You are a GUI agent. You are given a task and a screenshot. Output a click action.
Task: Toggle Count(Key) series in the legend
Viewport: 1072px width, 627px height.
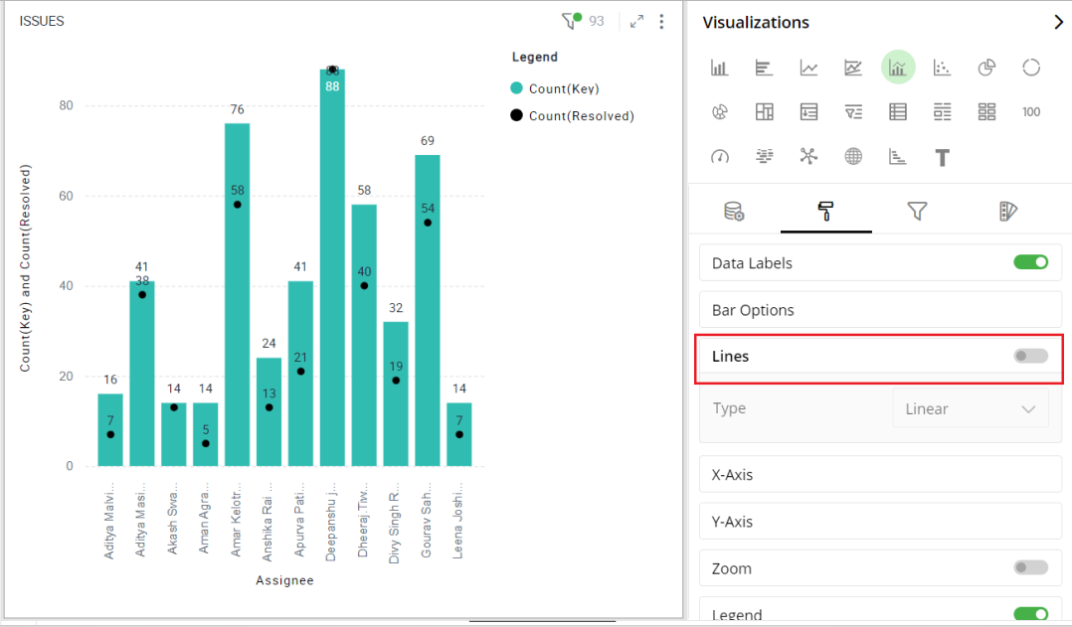click(x=555, y=88)
